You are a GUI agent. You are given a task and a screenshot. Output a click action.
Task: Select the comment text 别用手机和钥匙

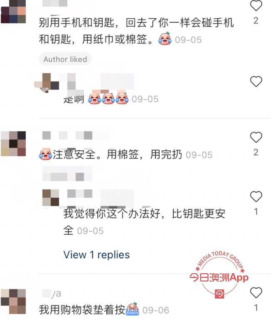(136, 31)
